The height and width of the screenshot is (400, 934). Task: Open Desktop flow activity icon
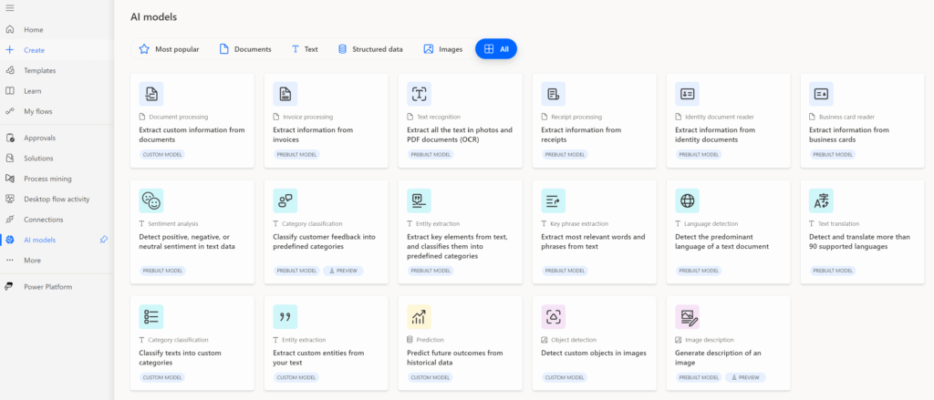coord(9,199)
